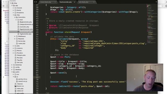The width and height of the screenshot is (167, 94).
Task: Click the Tag.php file icon
Action: tap(15, 60)
